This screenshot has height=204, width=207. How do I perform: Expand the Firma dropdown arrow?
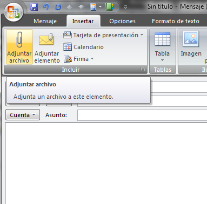click(92, 58)
